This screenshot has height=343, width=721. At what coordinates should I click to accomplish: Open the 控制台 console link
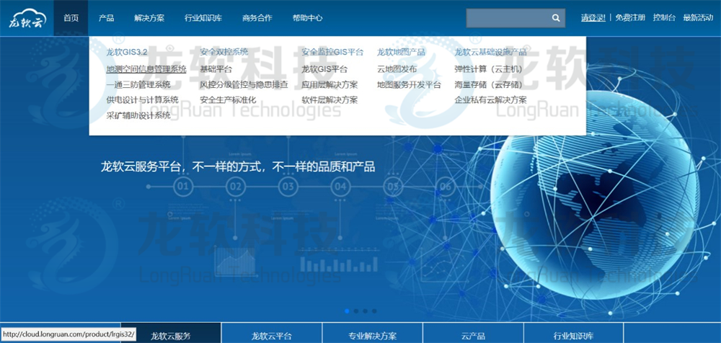(x=664, y=18)
